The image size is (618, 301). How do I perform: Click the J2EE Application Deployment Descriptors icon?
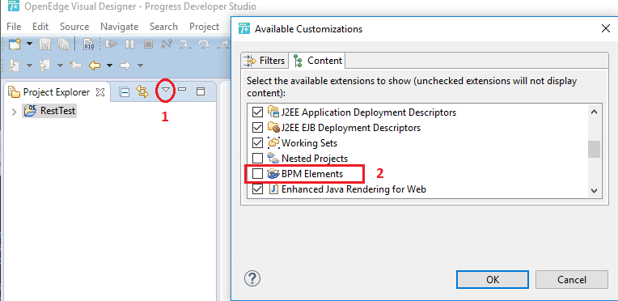273,112
